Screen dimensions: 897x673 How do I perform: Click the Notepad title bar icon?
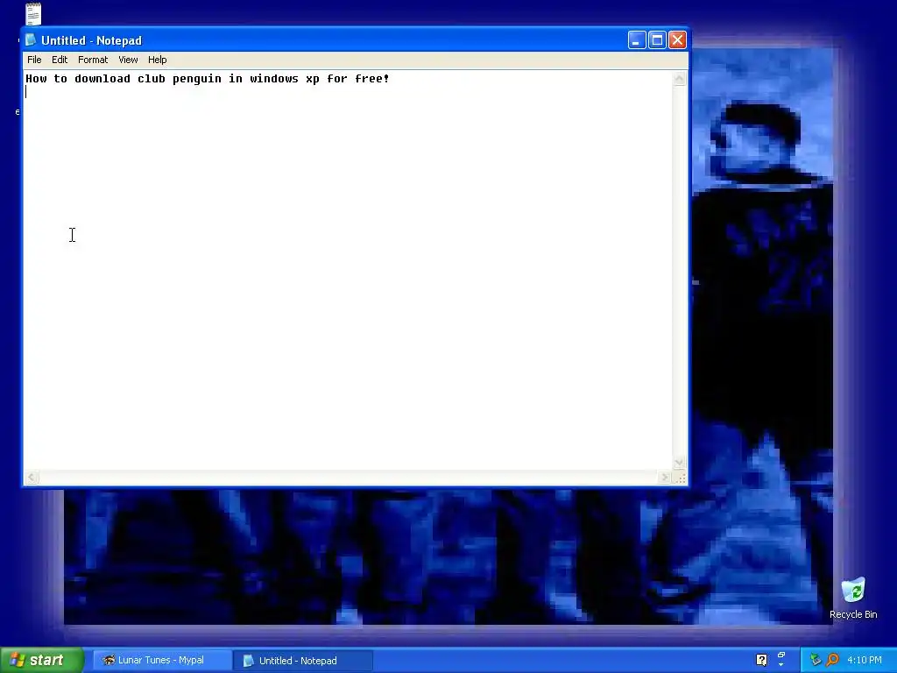pos(31,40)
